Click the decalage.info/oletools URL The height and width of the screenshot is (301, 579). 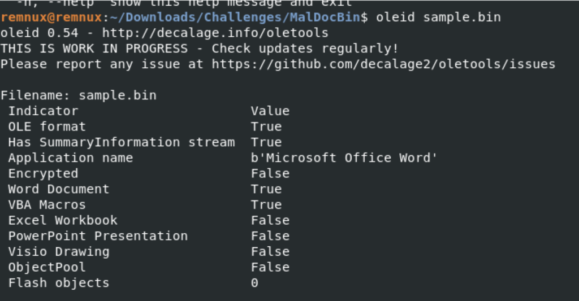point(215,33)
